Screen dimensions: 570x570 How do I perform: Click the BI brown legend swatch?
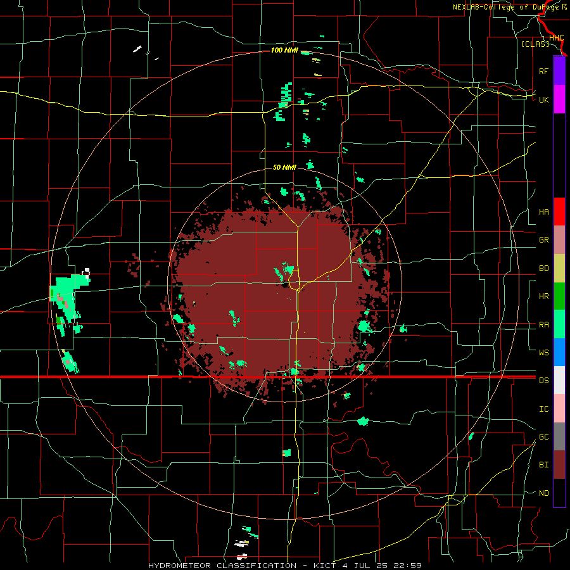pyautogui.click(x=559, y=465)
